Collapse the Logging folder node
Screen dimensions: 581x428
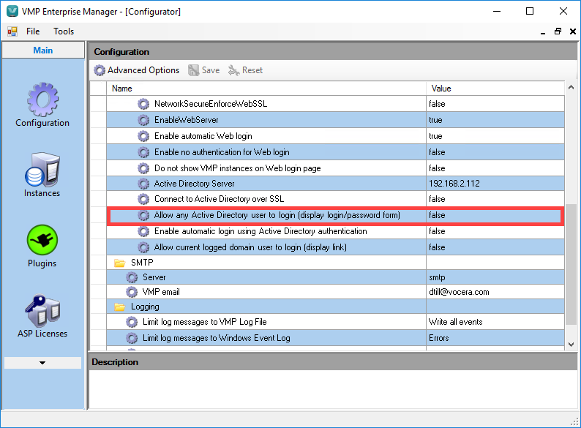coord(120,307)
